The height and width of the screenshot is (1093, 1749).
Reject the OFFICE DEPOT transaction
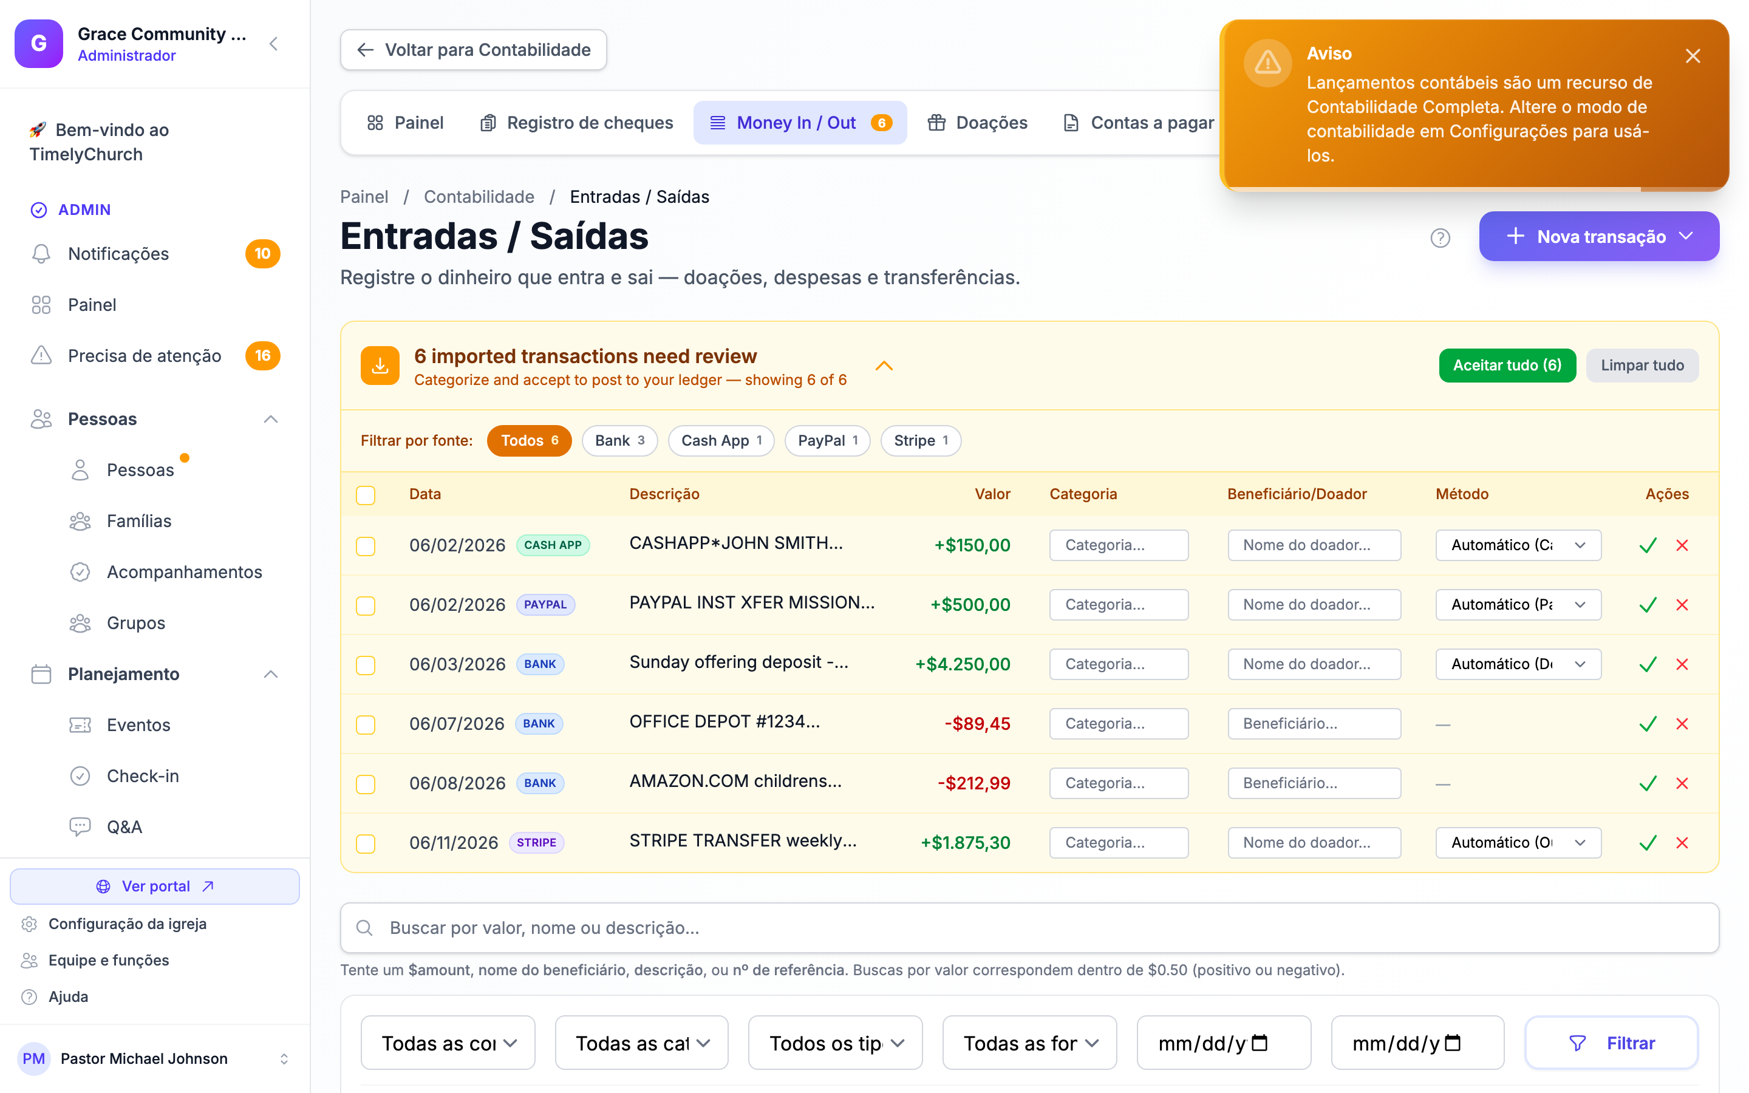click(1682, 724)
